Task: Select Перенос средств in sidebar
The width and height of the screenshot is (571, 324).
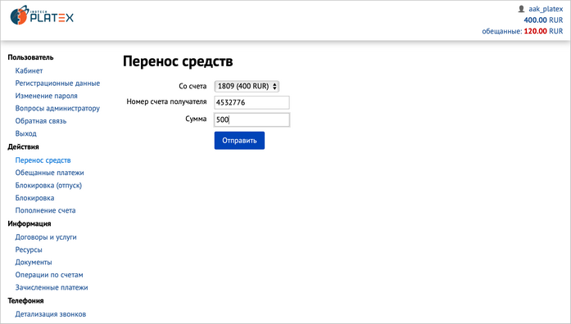Action: pos(43,160)
